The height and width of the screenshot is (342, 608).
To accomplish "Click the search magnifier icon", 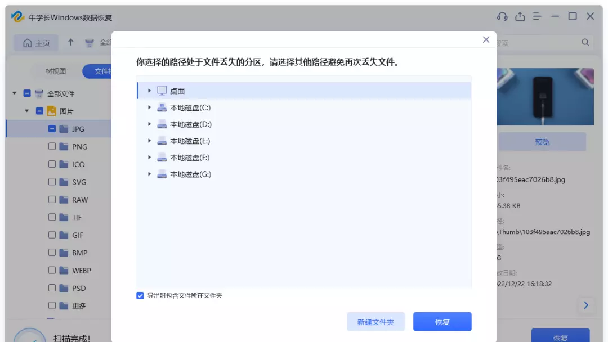I will click(585, 43).
